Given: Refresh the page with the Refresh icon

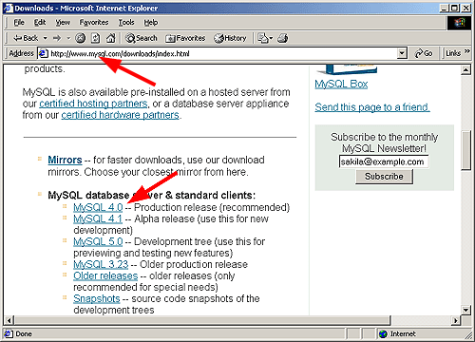Looking at the screenshot, I should 96,38.
